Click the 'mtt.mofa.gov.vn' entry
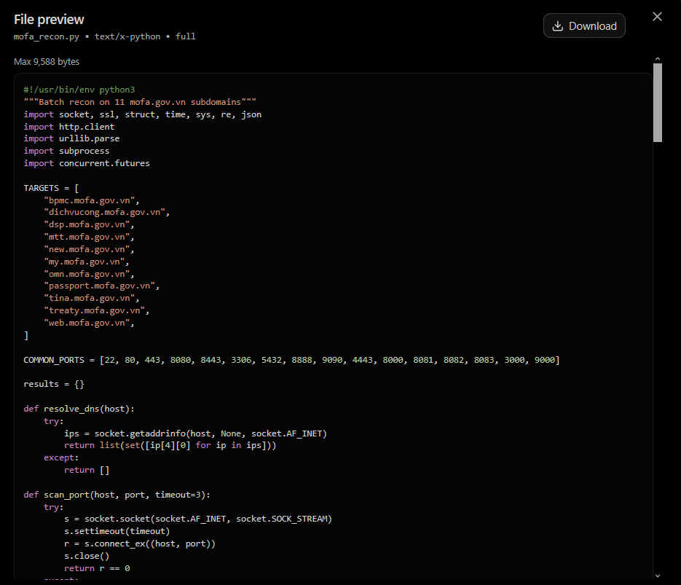Image resolution: width=681 pixels, height=585 pixels. [x=89, y=237]
